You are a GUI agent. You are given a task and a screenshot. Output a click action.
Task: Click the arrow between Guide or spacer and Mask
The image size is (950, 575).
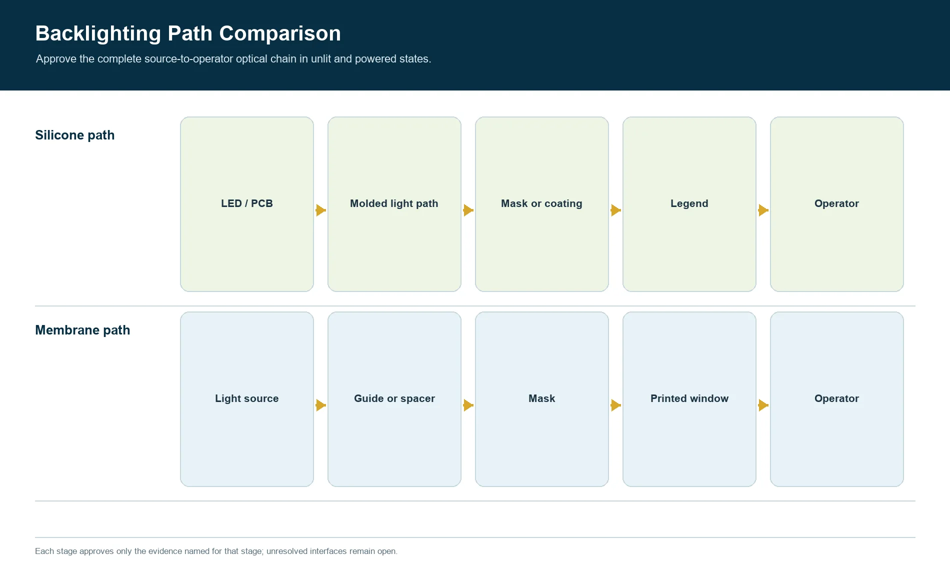468,405
